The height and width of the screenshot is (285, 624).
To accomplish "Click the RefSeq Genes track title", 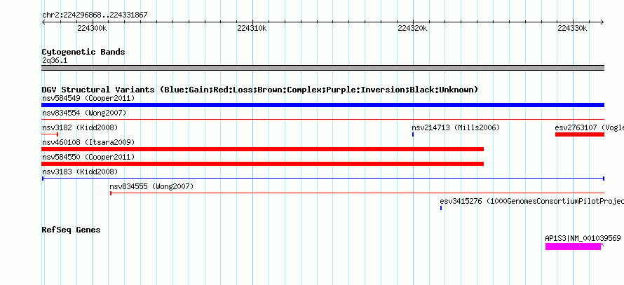I will 71,230.
